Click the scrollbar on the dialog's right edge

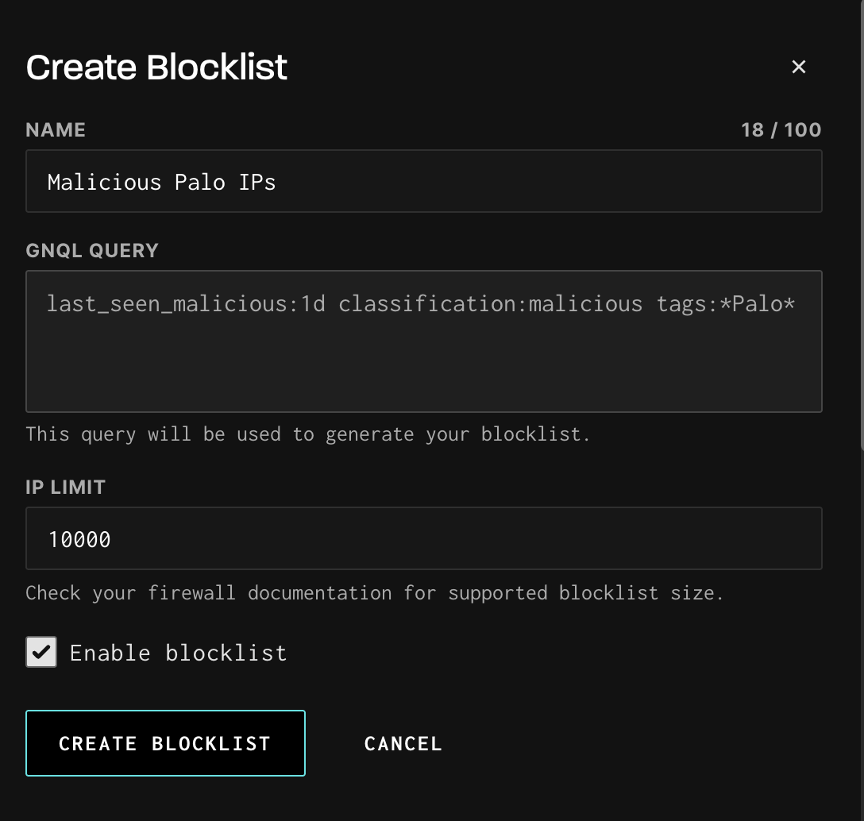coord(861,222)
